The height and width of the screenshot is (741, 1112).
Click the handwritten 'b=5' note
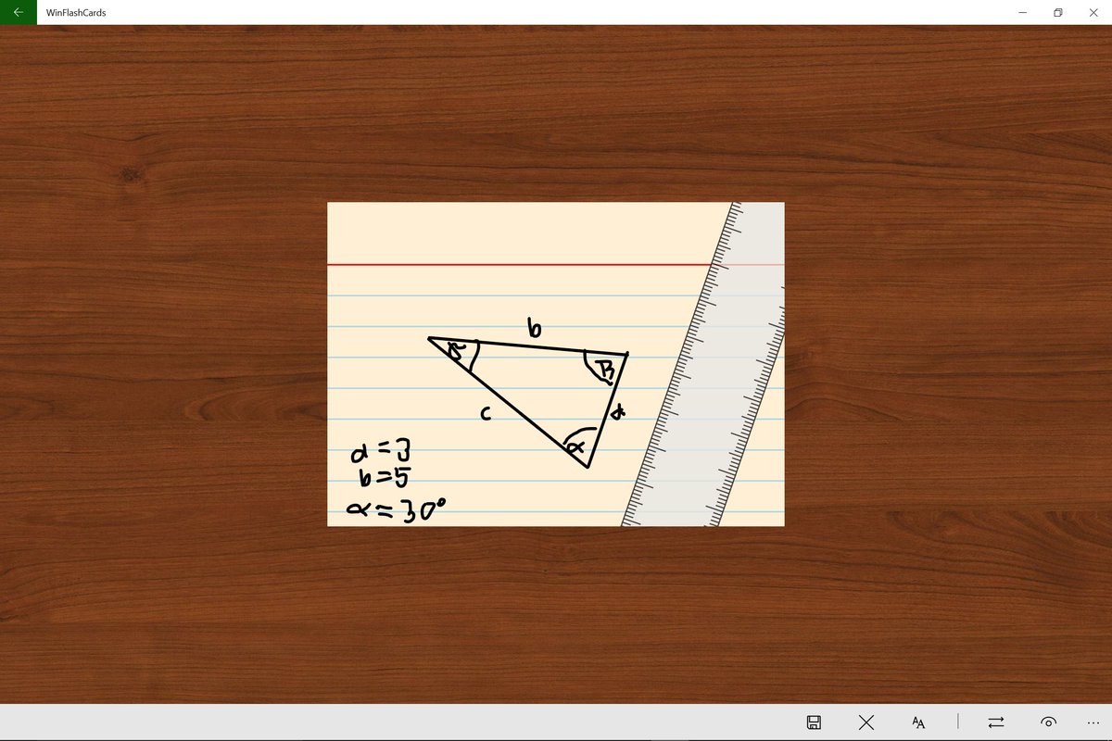click(x=385, y=479)
